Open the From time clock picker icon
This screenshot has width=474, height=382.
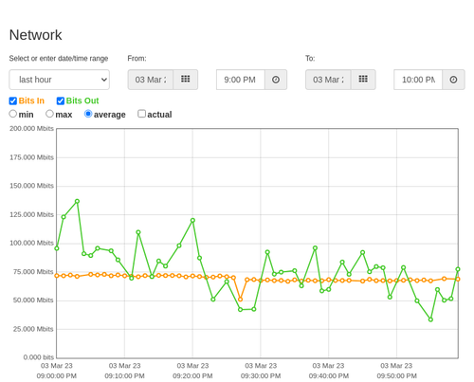(x=276, y=80)
